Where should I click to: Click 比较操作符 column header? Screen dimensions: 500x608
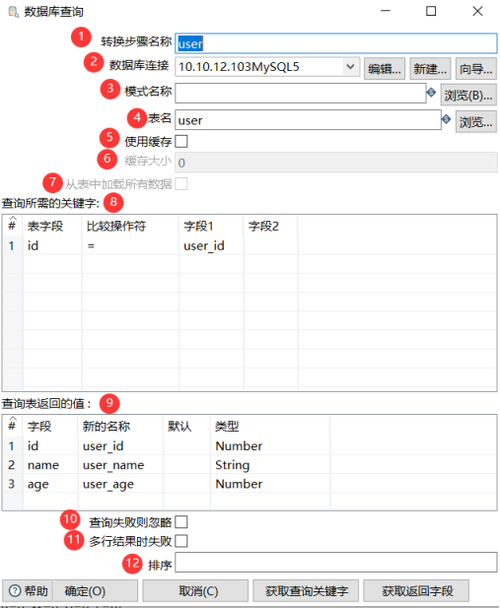click(x=130, y=226)
